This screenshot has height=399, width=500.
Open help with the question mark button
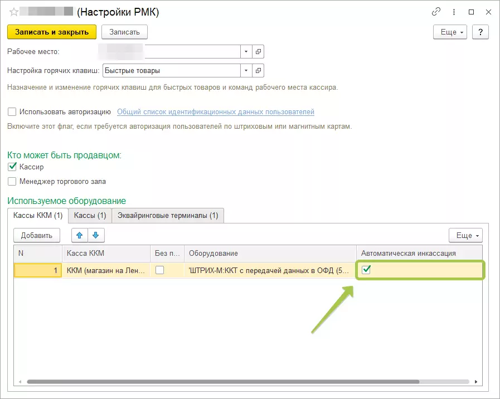pyautogui.click(x=480, y=32)
